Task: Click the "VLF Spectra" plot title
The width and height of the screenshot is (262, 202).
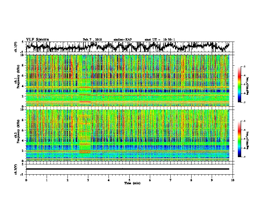Action: pos(37,40)
